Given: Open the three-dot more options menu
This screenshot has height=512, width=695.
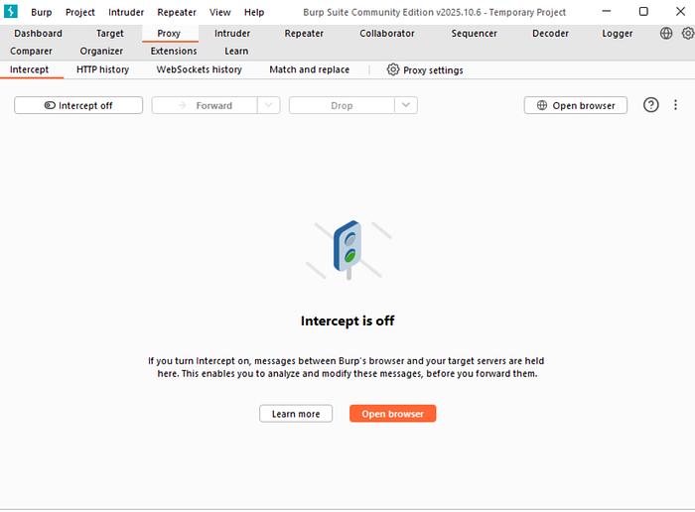Looking at the screenshot, I should [x=675, y=105].
